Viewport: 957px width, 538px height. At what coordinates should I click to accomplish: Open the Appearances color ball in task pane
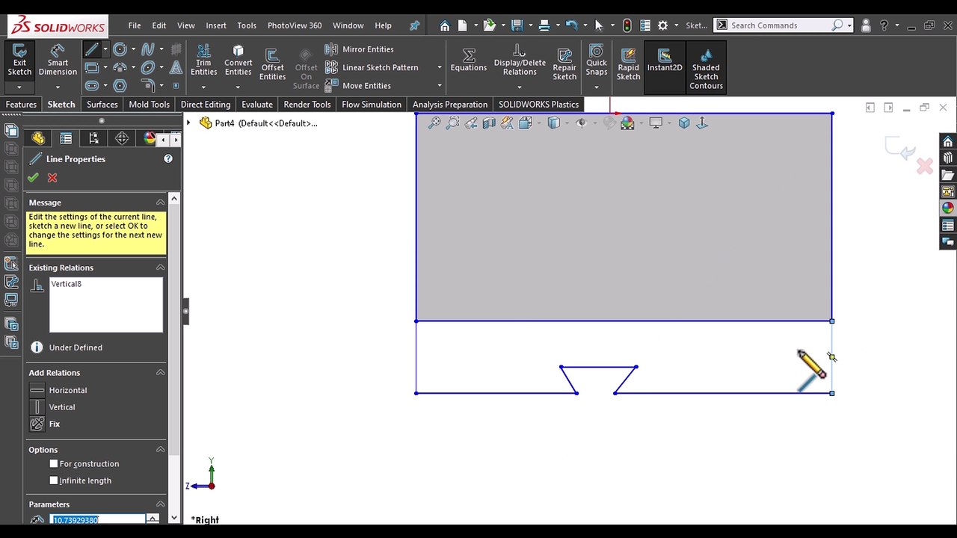pyautogui.click(x=947, y=208)
